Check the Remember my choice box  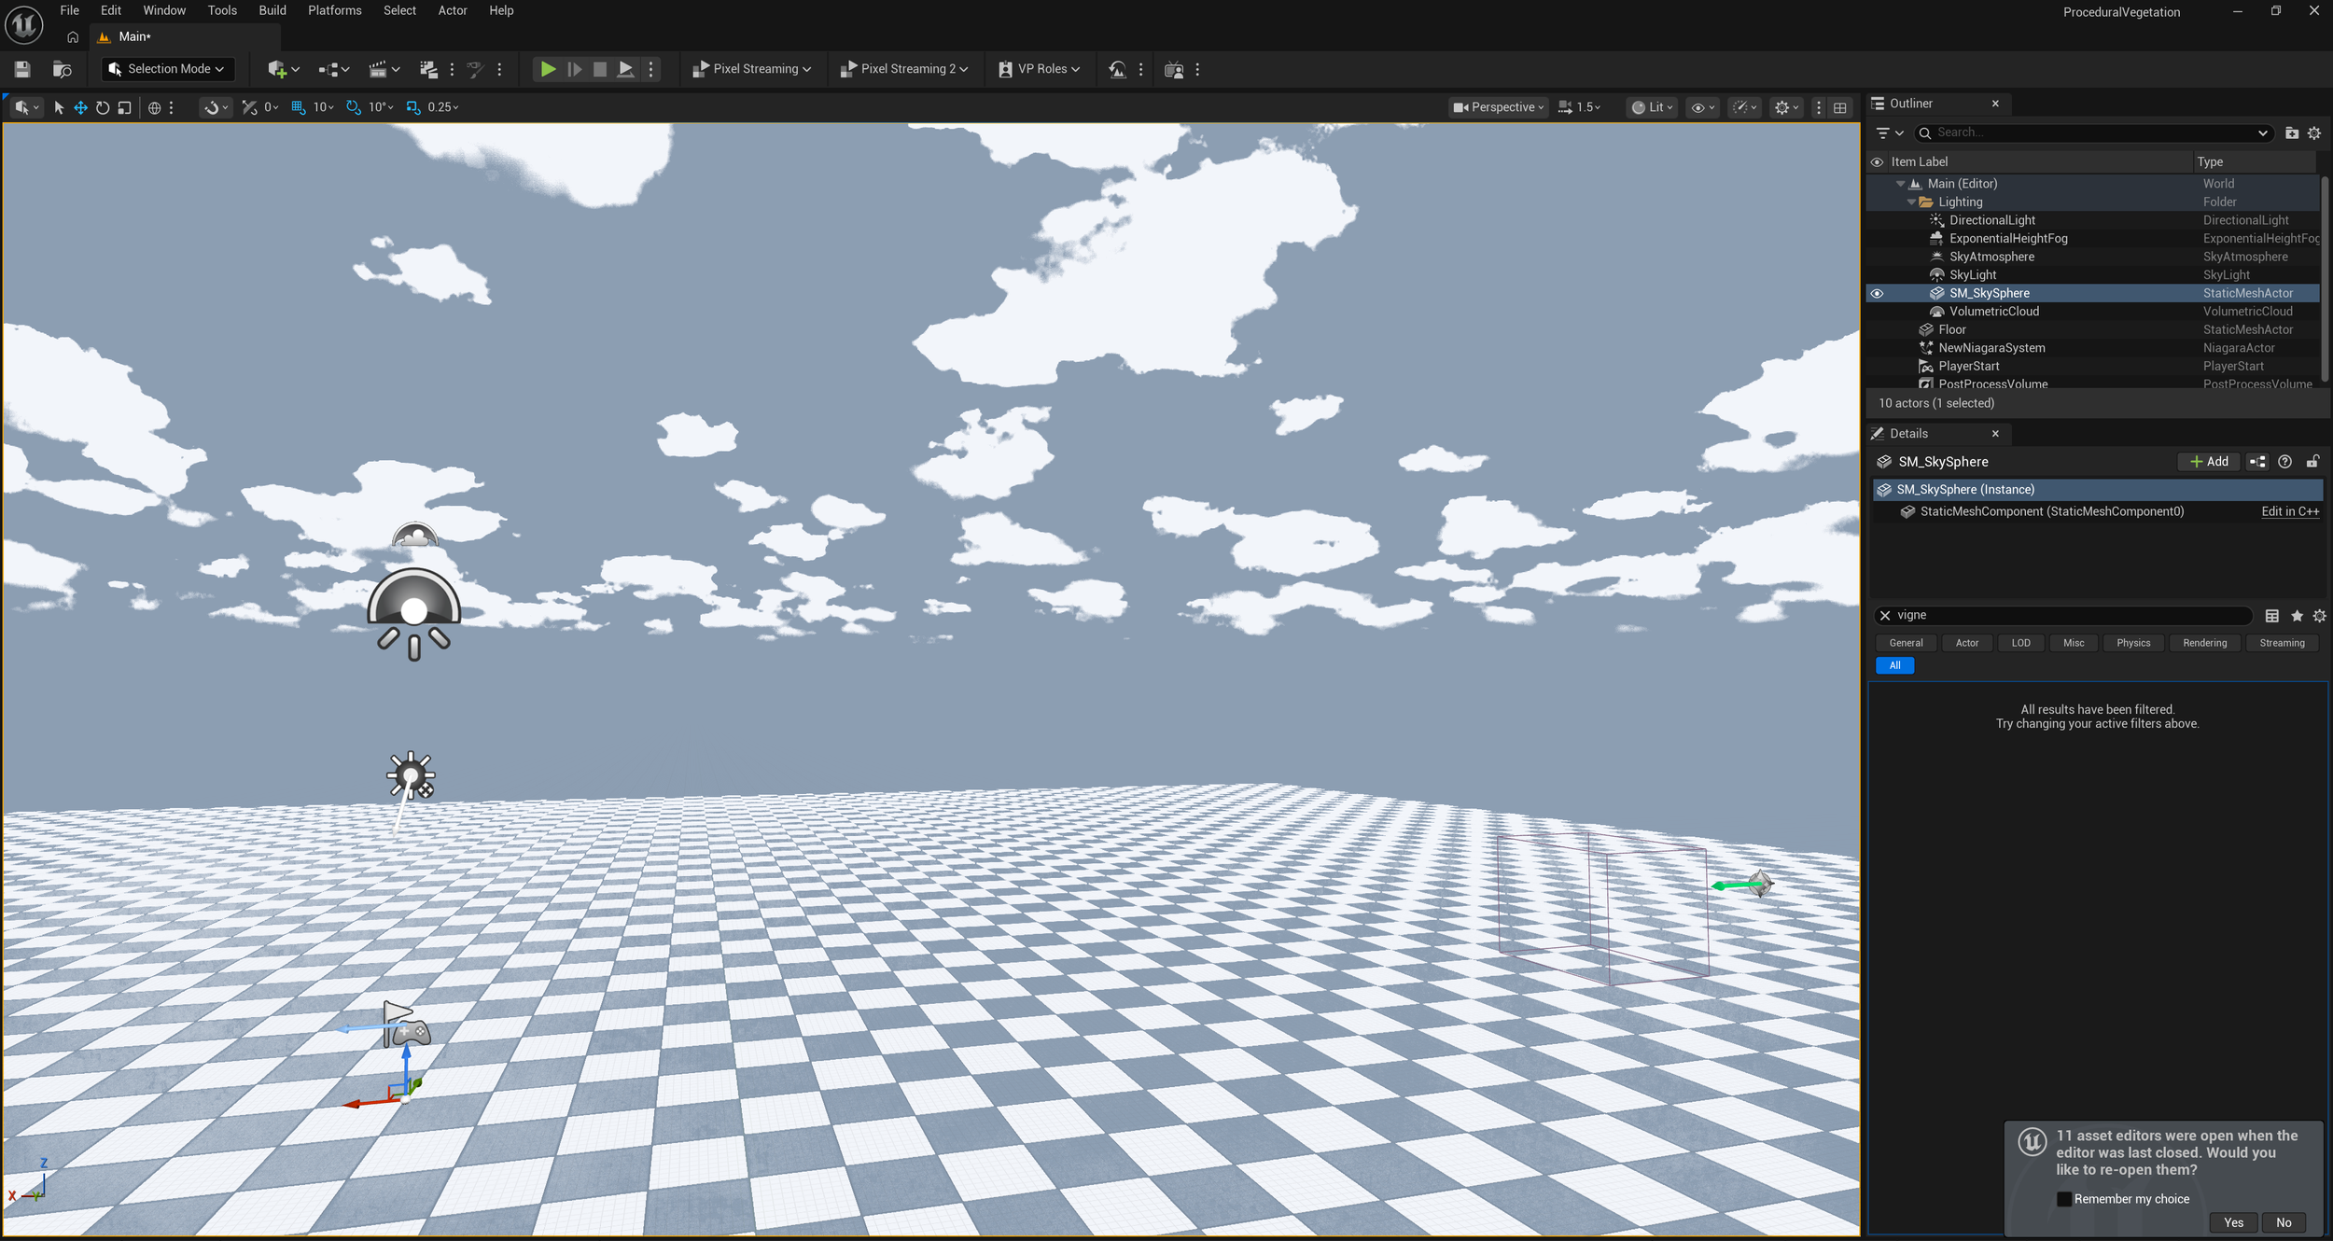pos(2064,1199)
